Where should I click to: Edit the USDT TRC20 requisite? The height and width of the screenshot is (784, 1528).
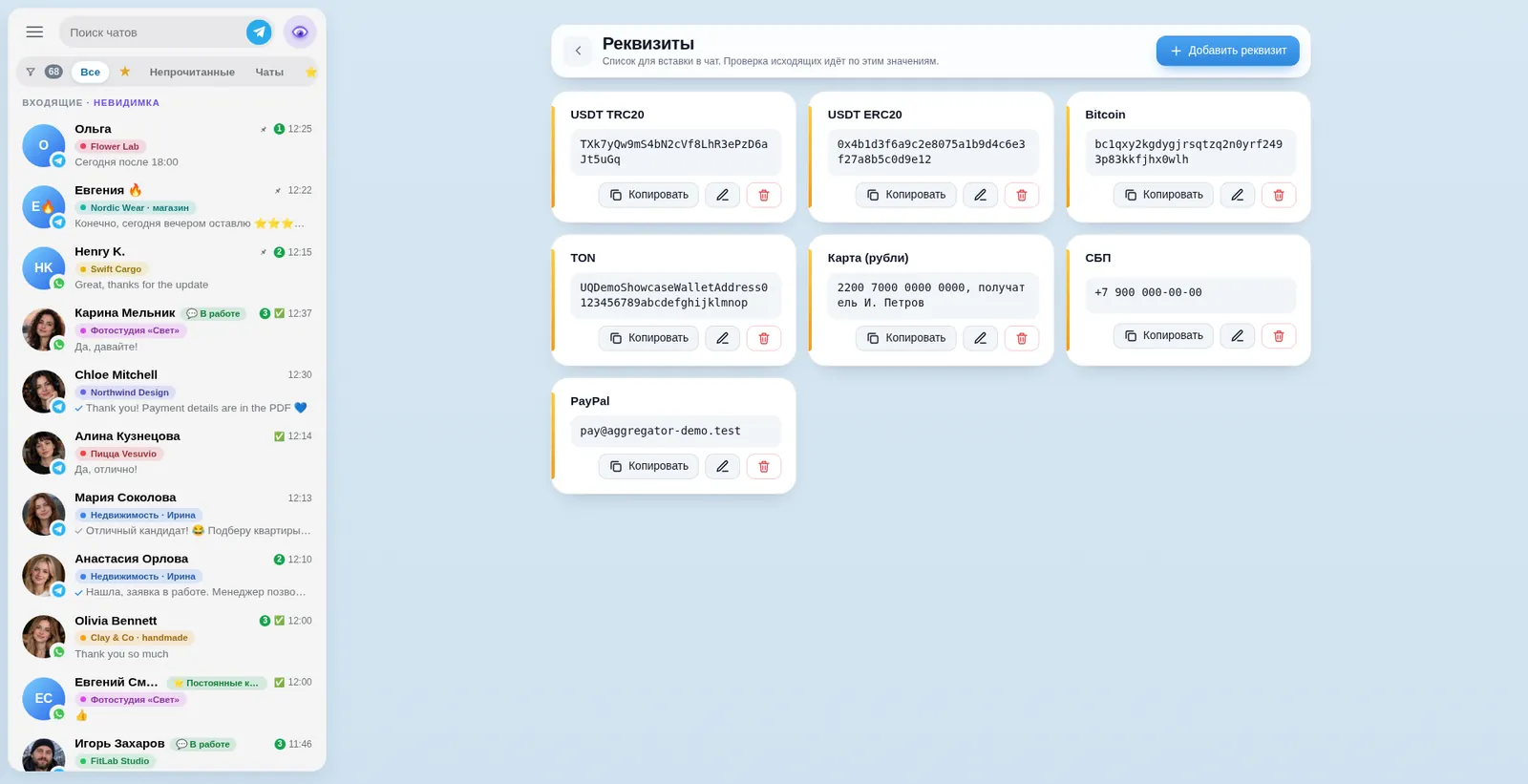tap(723, 195)
